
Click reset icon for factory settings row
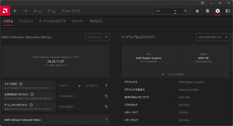(106, 96)
